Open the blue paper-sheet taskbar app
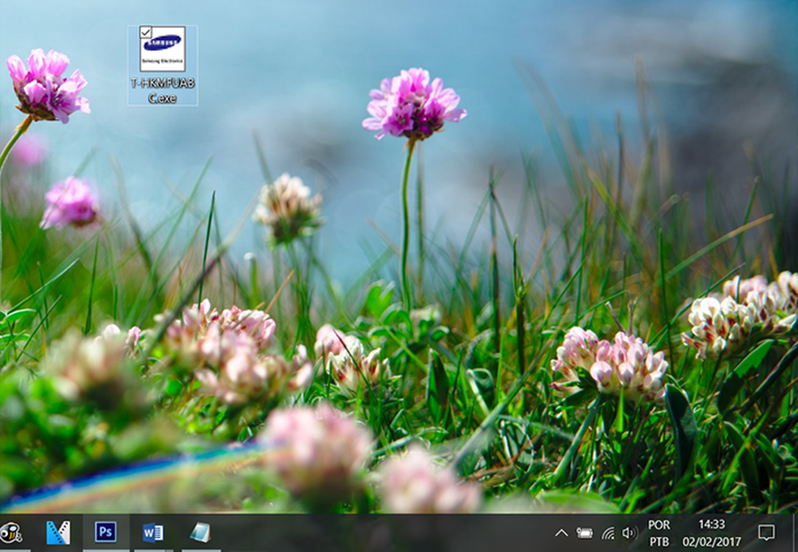Viewport: 798px width, 552px height. (x=200, y=533)
